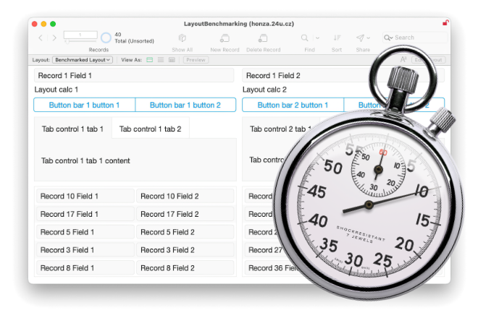Click Record 10 Field 1 cell
Viewport: 478px width, 318px height.
[85, 197]
